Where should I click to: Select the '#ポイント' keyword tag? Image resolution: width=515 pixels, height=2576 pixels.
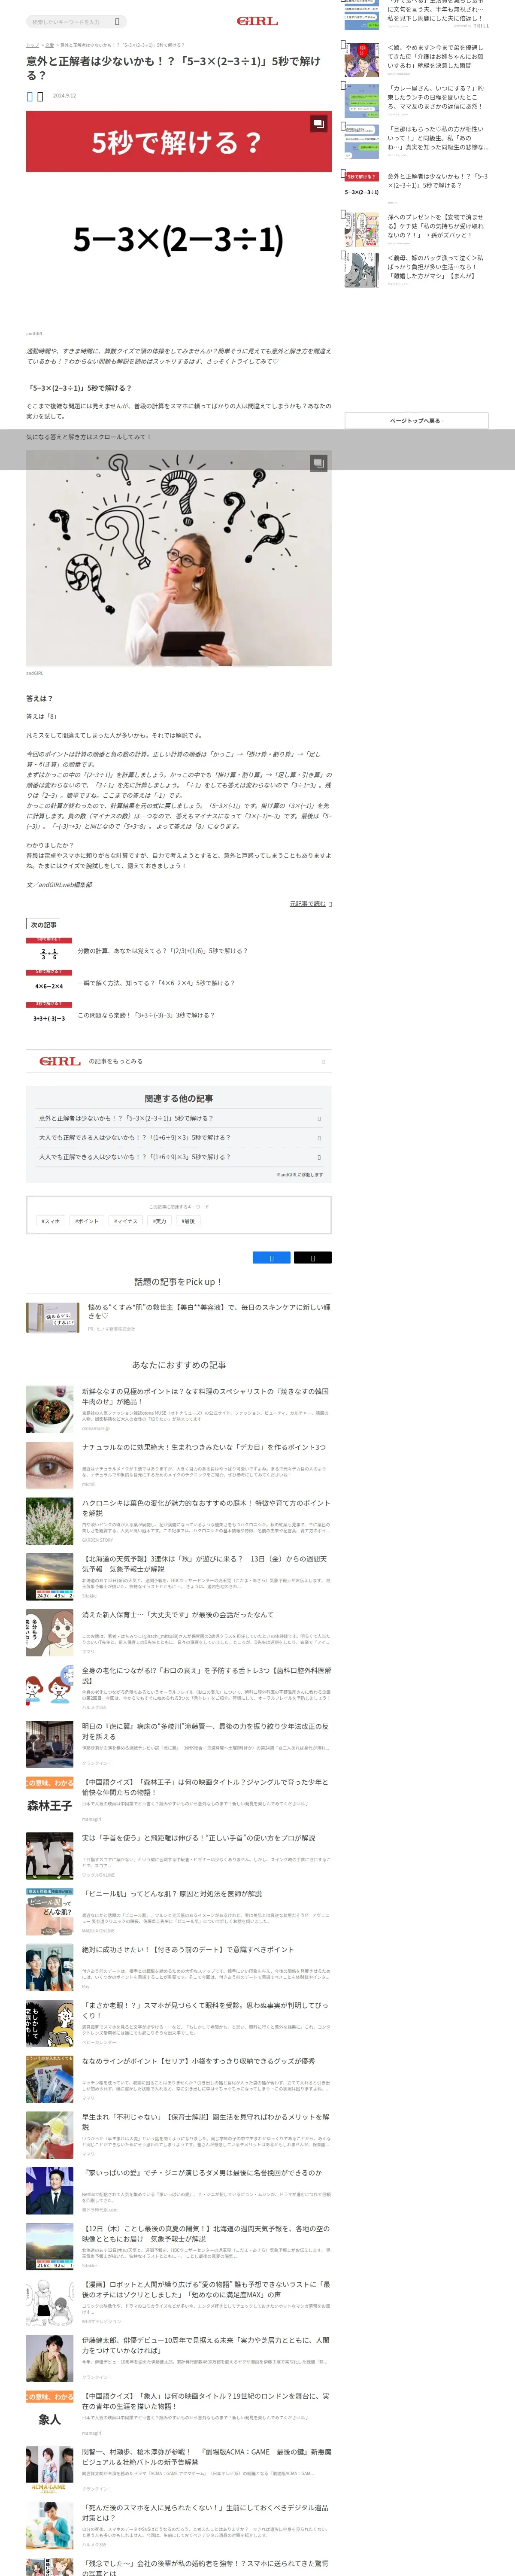click(87, 1221)
